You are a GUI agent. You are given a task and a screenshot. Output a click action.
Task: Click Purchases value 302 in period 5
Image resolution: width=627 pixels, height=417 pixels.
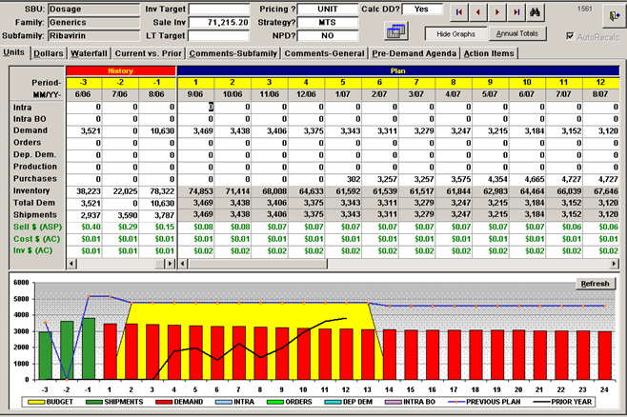tap(343, 179)
